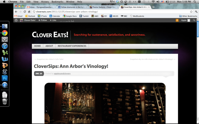Open the orange notifications count badge
This screenshot has height=124, width=199.
(x=177, y=20)
